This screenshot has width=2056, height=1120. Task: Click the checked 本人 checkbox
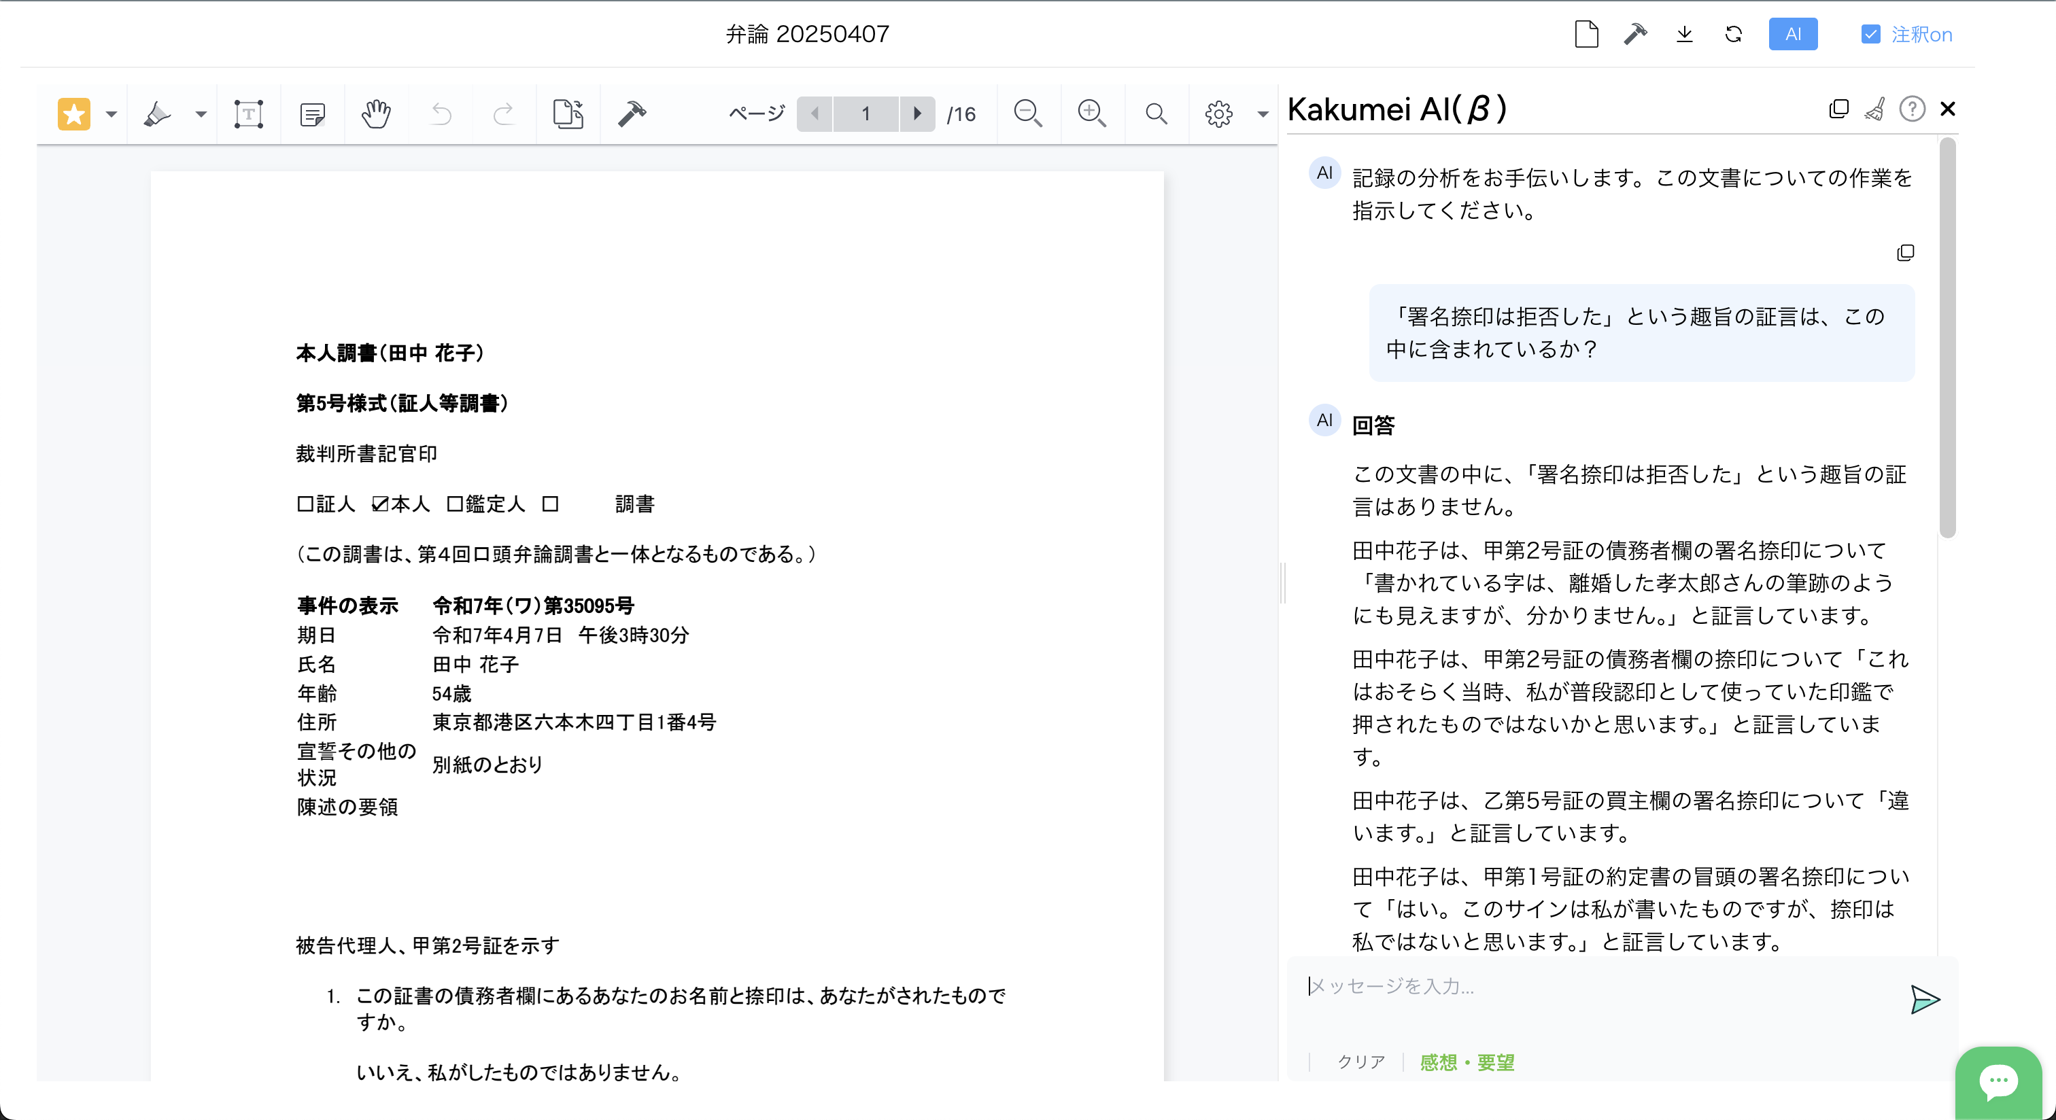tap(380, 504)
